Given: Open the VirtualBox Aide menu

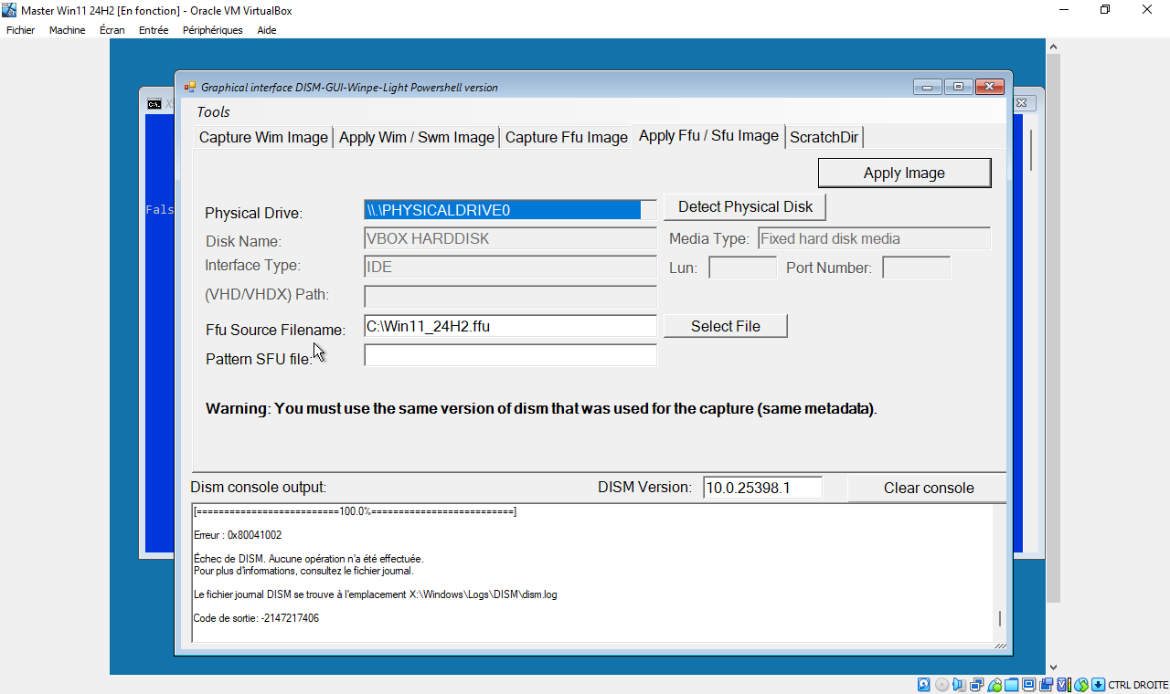Looking at the screenshot, I should (x=266, y=30).
